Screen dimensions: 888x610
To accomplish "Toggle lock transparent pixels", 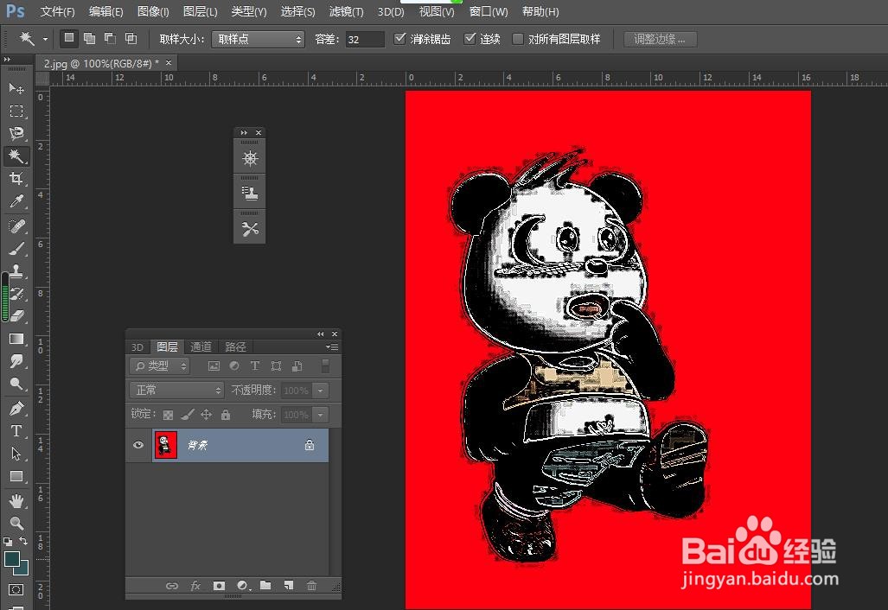I will coord(169,415).
